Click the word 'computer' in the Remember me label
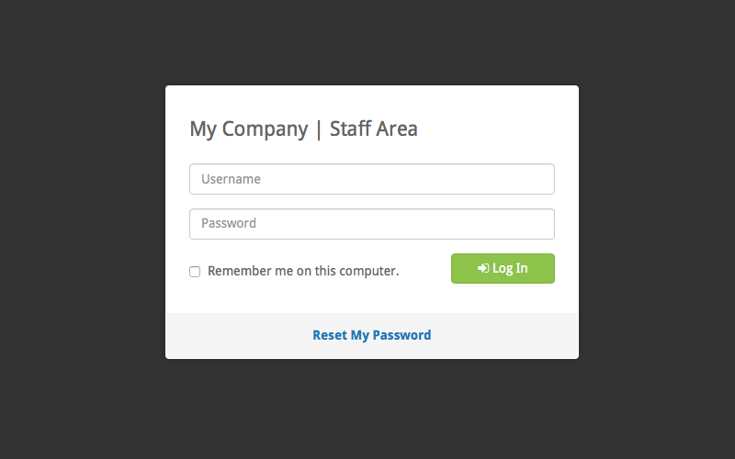735x459 pixels. 367,271
